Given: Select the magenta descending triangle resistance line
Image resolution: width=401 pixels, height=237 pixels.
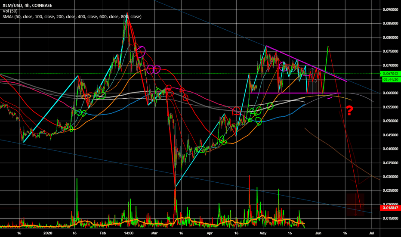Looking at the screenshot, I should point(306,64).
